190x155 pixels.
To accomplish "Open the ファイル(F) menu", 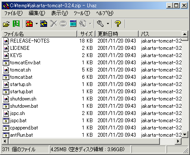I will pos(13,13).
